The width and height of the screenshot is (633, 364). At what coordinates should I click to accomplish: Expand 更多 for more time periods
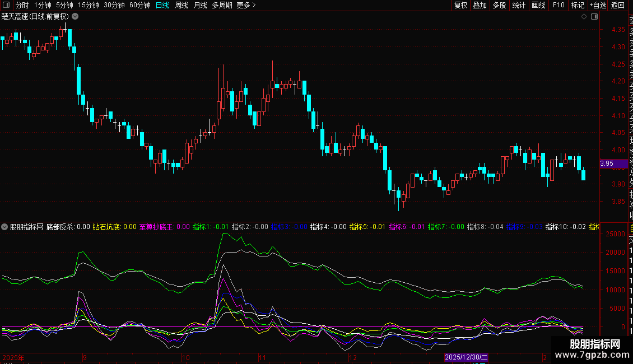(x=246, y=5)
